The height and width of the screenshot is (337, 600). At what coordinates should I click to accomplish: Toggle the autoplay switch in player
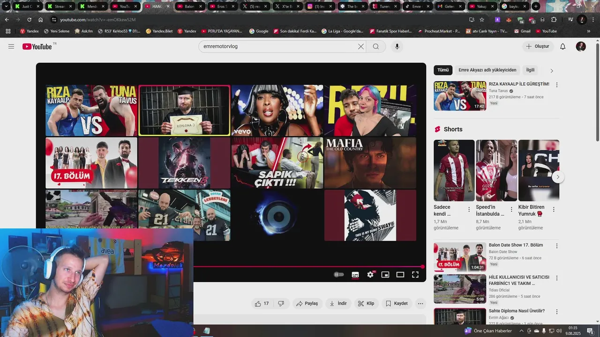pos(338,275)
